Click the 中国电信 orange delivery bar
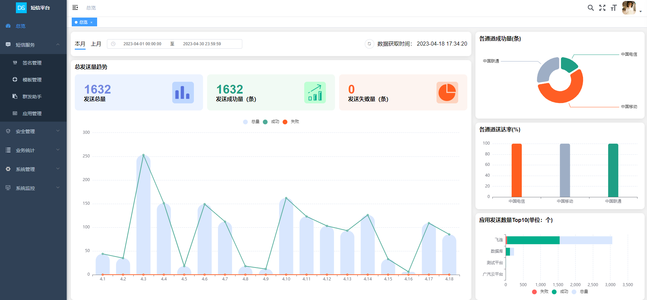Image resolution: width=647 pixels, height=300 pixels. point(516,170)
